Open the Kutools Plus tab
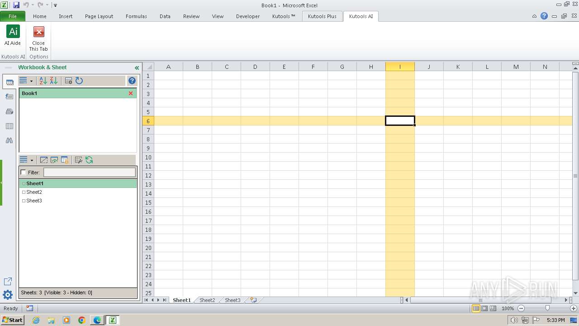This screenshot has width=579, height=326. [x=322, y=16]
